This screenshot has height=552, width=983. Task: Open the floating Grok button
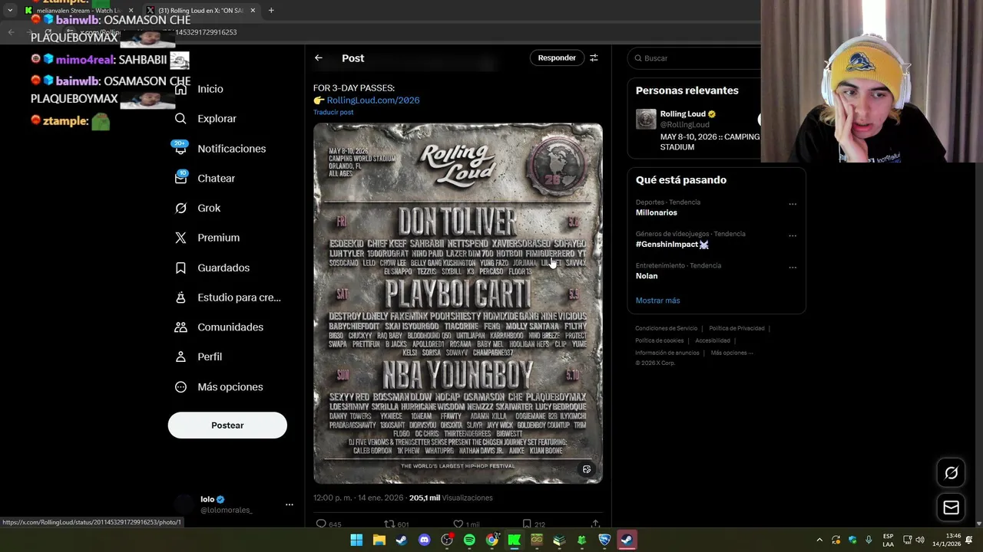pyautogui.click(x=951, y=473)
